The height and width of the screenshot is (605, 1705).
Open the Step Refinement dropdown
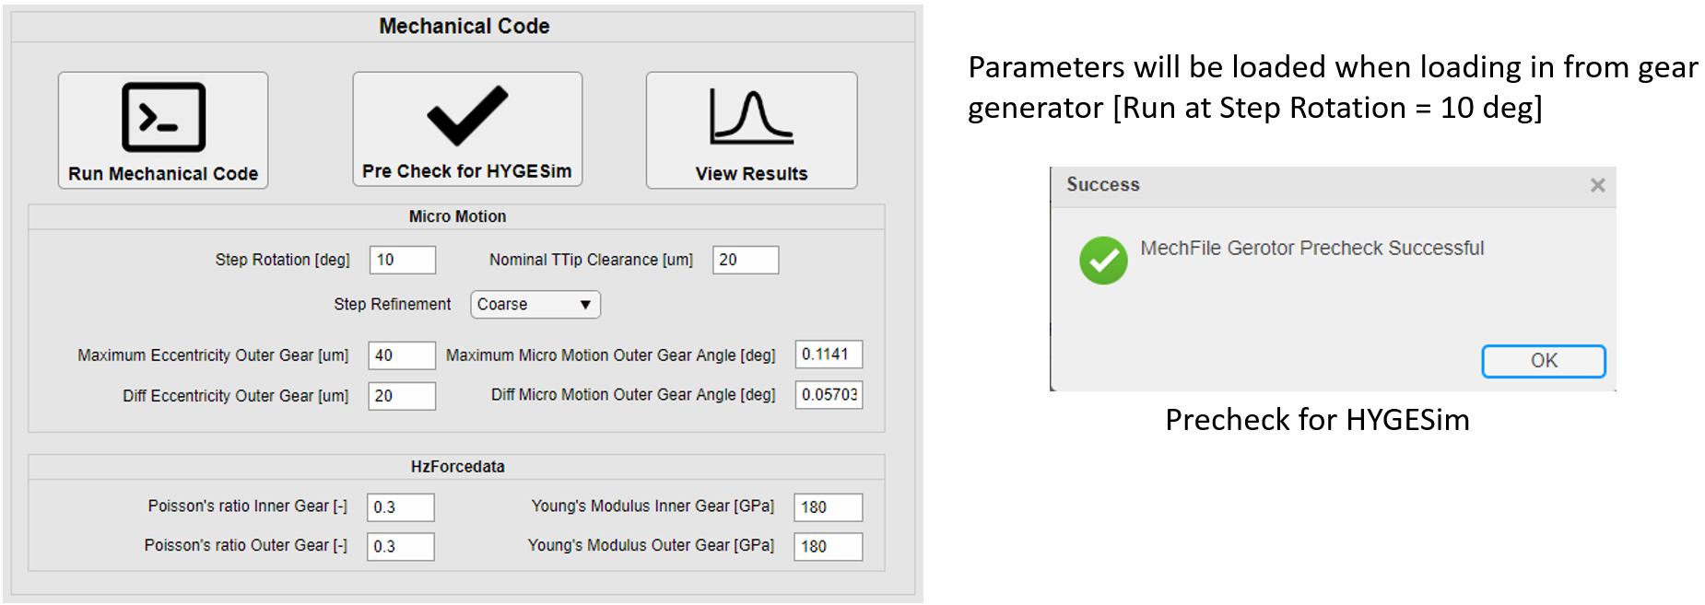coord(535,305)
